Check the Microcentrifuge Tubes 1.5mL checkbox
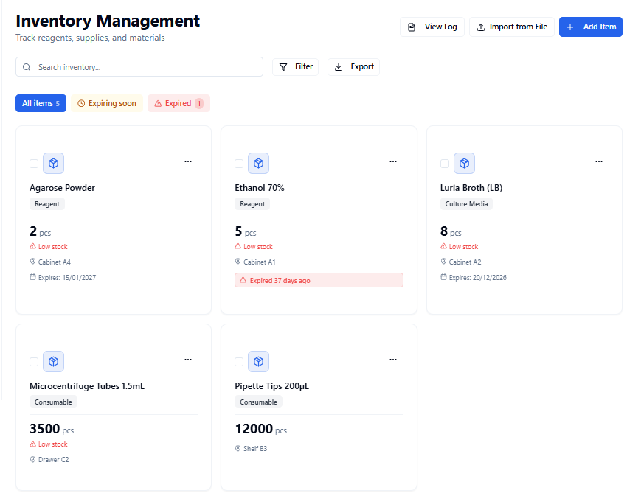Viewport: 641px width, 496px height. tap(34, 362)
